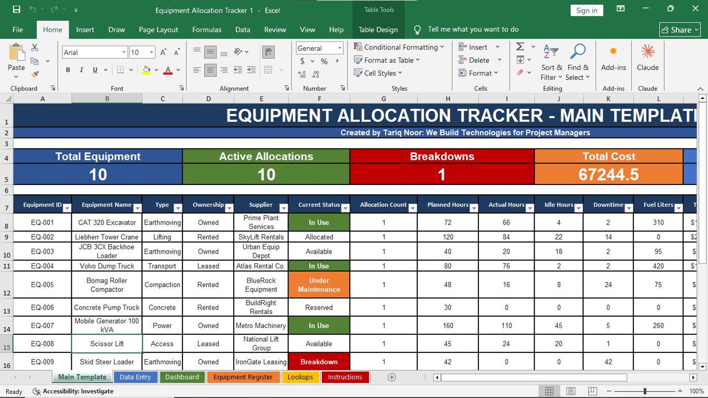Click the Cut scissors icon
This screenshot has width=708, height=398.
34,47
